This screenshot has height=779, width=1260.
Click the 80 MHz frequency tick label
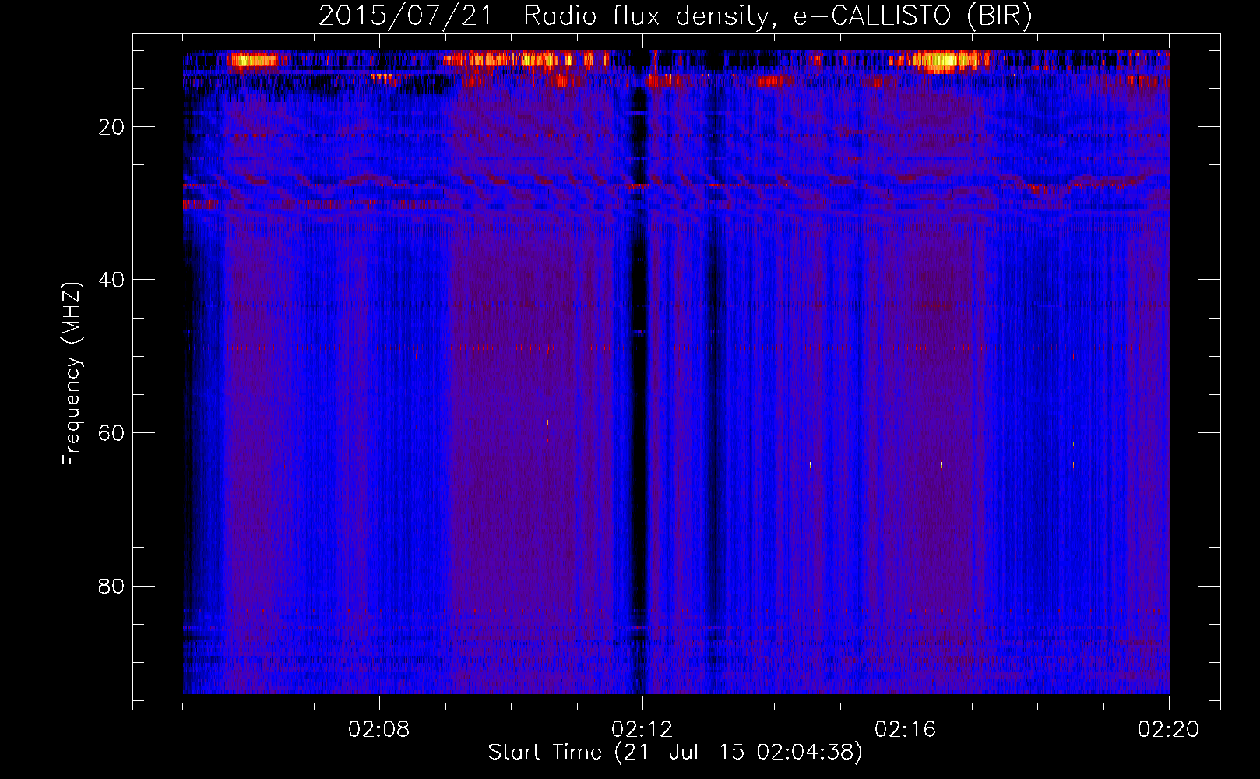pos(112,586)
